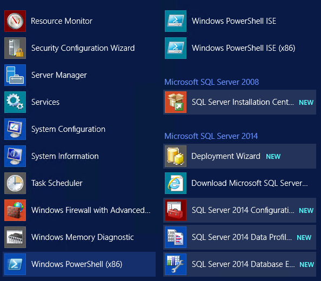Launch Server Manager via its toolbox icon
The height and width of the screenshot is (281, 321).
15,75
